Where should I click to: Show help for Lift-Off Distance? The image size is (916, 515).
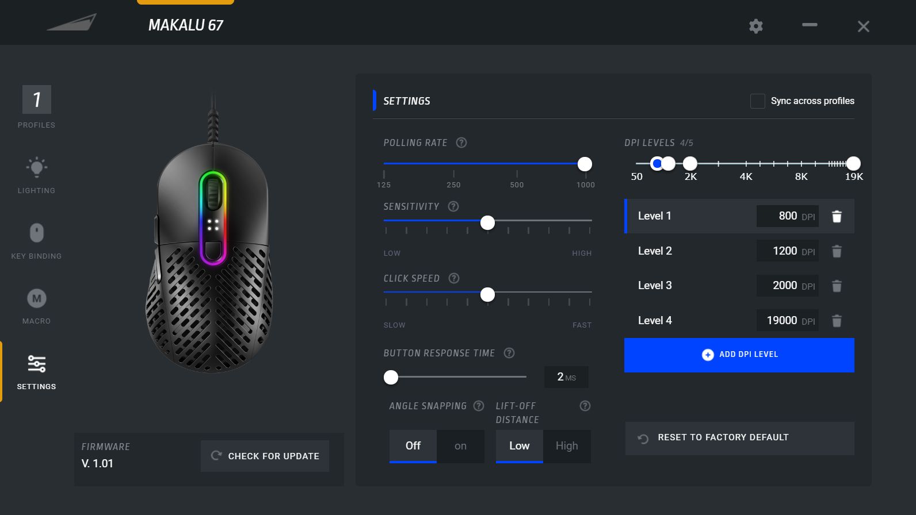tap(585, 406)
